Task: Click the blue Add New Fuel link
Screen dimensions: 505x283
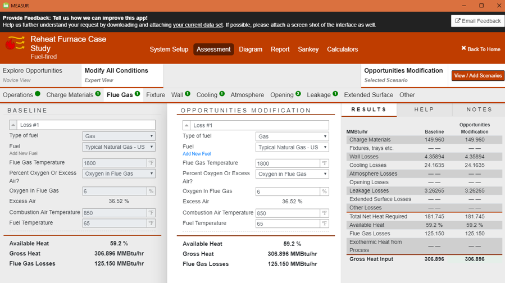Action: pyautogui.click(x=197, y=154)
